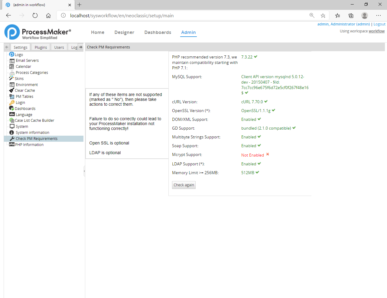View site information icon in address bar

[x=63, y=15]
